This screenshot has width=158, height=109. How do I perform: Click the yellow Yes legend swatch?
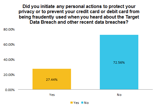(72, 103)
